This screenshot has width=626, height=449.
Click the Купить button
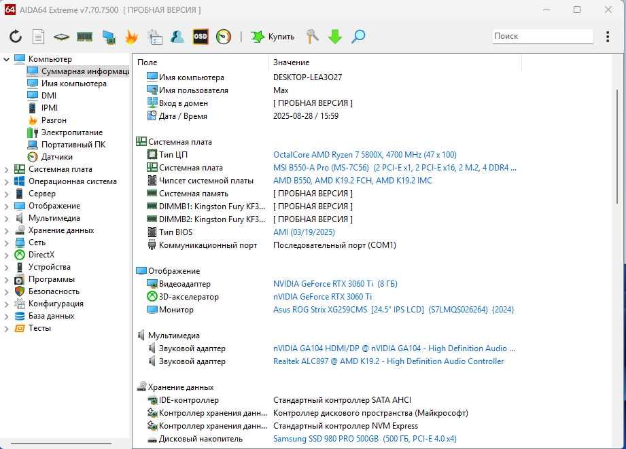(273, 37)
